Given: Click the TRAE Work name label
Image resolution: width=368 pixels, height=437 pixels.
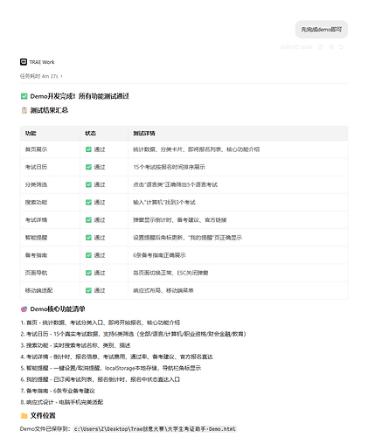Looking at the screenshot, I should (x=42, y=62).
